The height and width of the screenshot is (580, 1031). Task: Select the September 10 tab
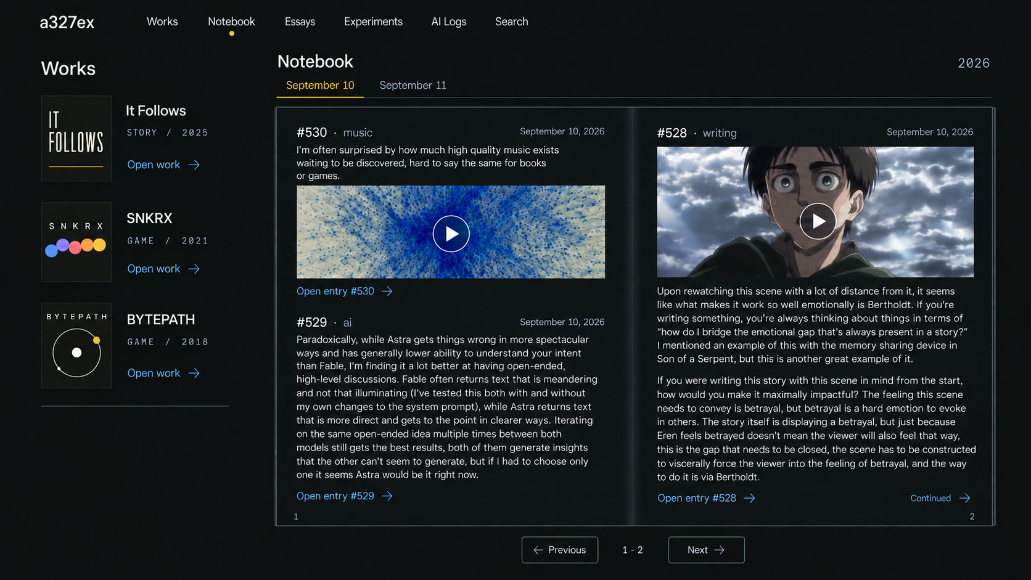320,85
